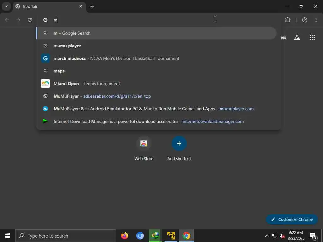Select the New Tab browser tab

click(x=50, y=7)
